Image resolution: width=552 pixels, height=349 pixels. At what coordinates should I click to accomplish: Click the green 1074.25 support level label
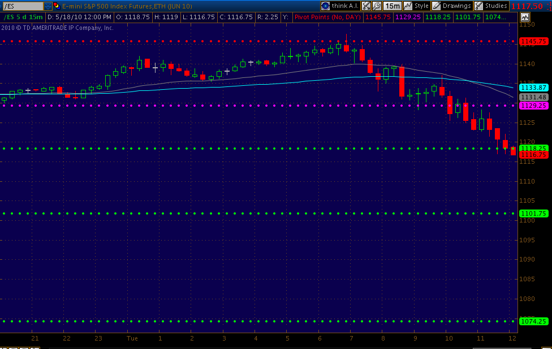tap(533, 321)
